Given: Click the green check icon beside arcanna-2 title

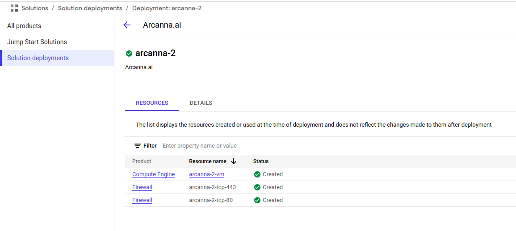Looking at the screenshot, I should 129,54.
